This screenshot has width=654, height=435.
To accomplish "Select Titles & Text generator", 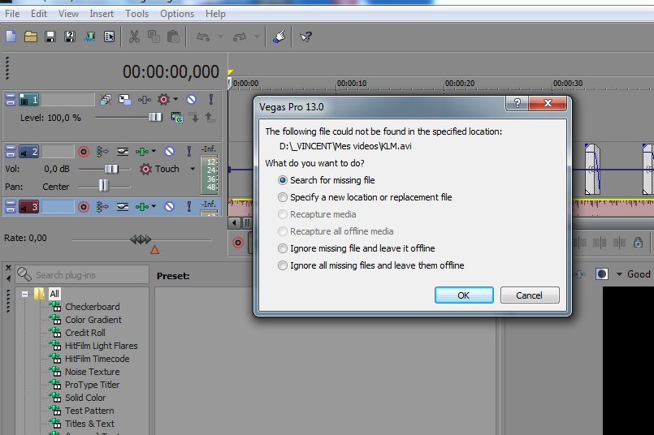I will pos(89,424).
